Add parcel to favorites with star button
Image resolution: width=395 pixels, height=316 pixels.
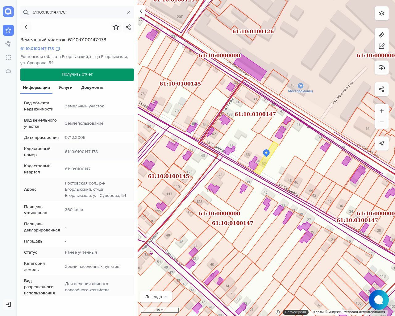116,27
